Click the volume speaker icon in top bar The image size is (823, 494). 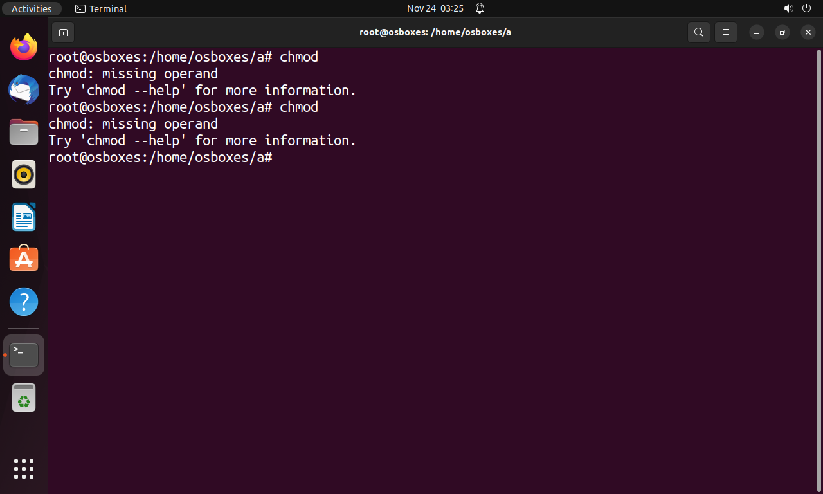click(x=789, y=8)
